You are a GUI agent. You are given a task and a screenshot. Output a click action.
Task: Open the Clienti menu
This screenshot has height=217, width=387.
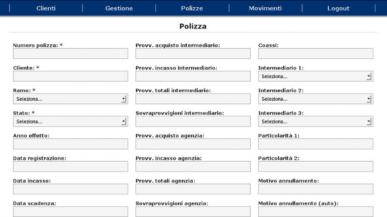[46, 8]
